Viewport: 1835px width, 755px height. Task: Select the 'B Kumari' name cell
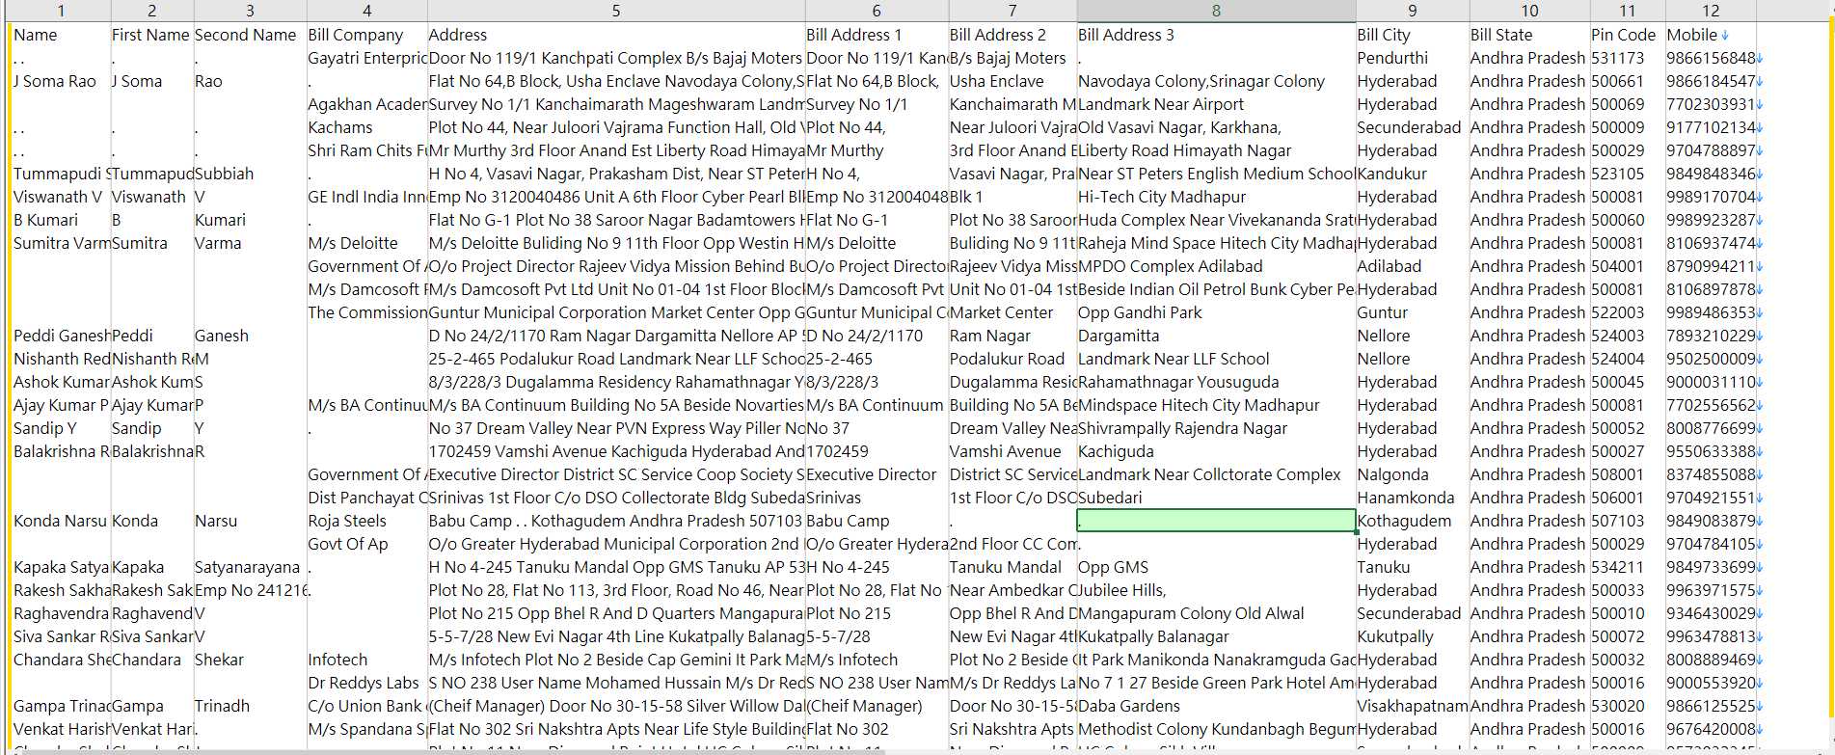pyautogui.click(x=61, y=220)
